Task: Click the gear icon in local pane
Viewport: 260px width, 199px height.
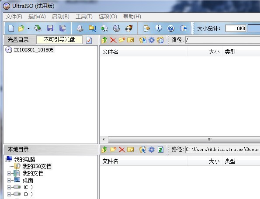Action: point(151,150)
